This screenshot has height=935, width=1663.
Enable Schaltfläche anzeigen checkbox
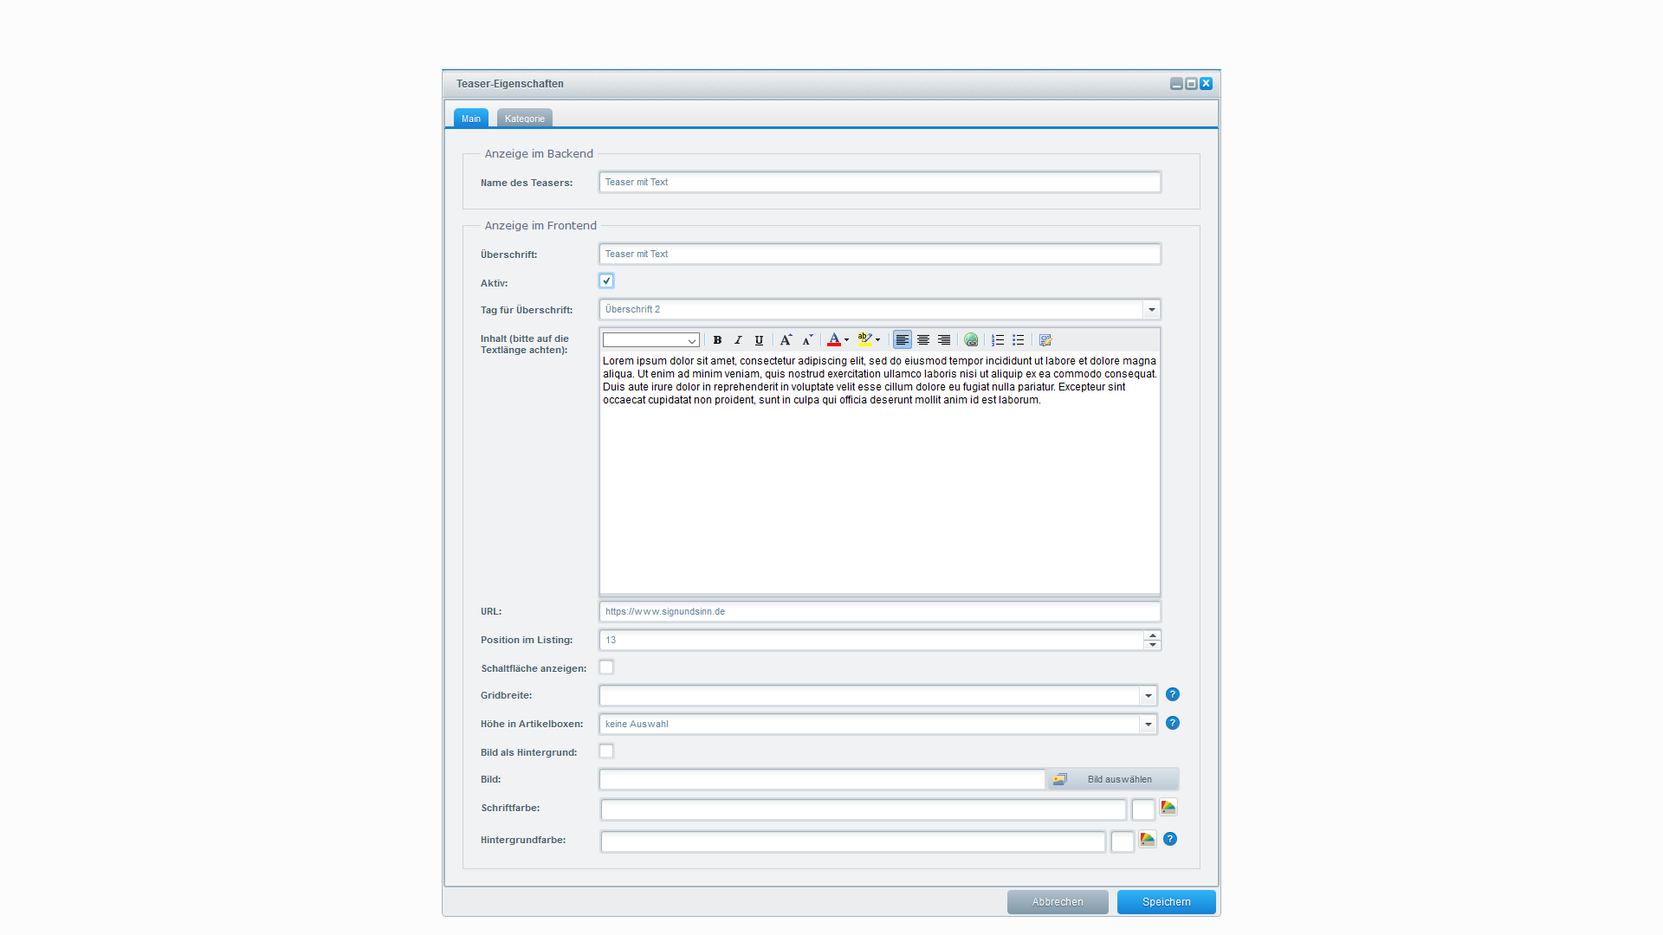click(x=606, y=667)
